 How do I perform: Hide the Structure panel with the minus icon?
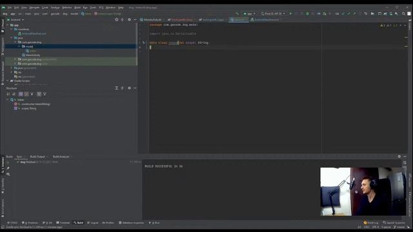(x=135, y=88)
